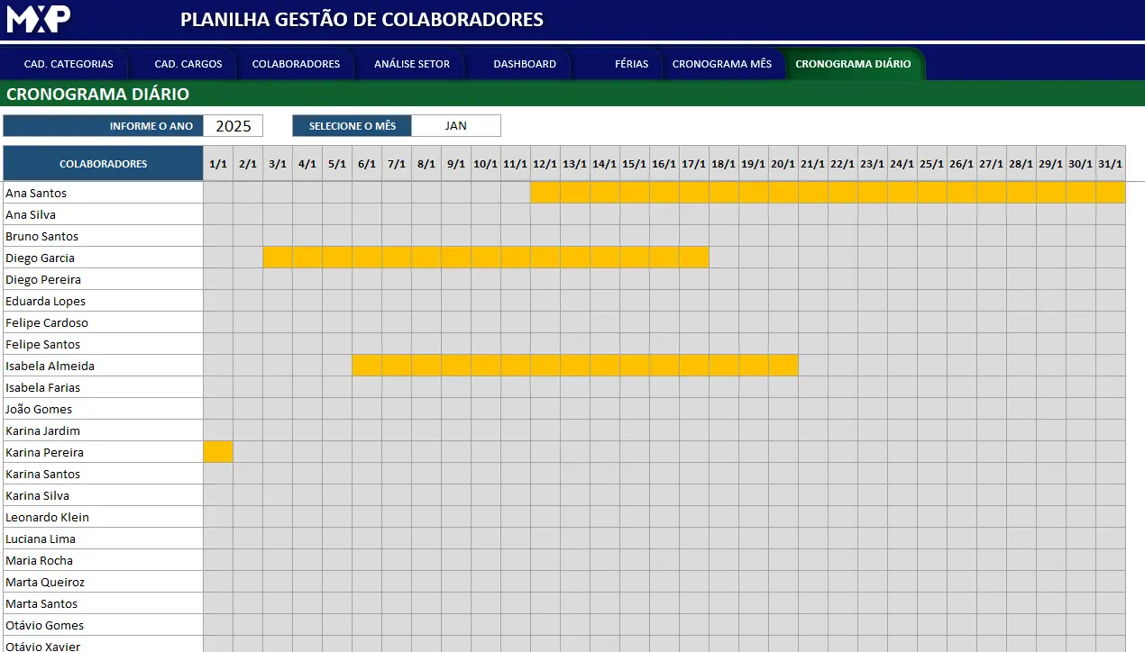Open the ANÁLISE SETOR tab
This screenshot has width=1145, height=652.
click(412, 64)
